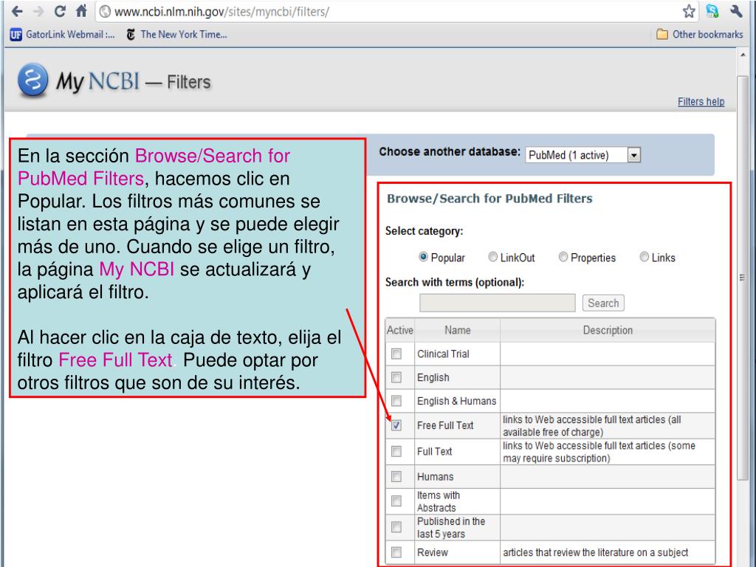The height and width of the screenshot is (567, 756).
Task: Click the search terms text field
Action: 497,303
